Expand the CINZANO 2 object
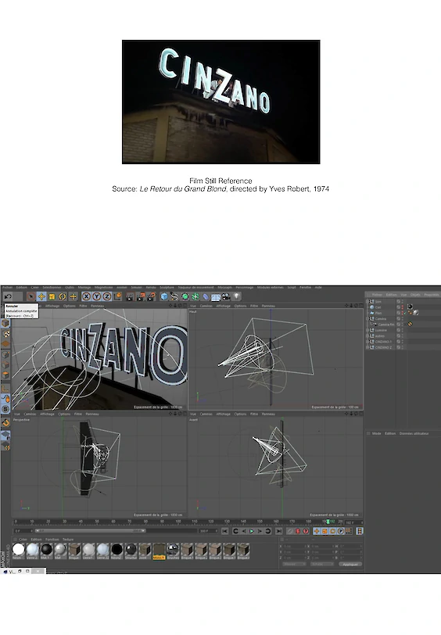This screenshot has width=441, height=635. [367, 347]
